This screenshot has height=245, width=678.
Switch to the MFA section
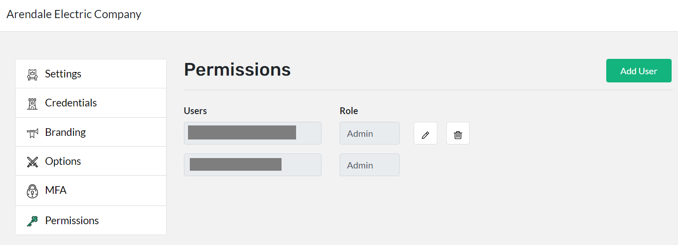coord(56,190)
